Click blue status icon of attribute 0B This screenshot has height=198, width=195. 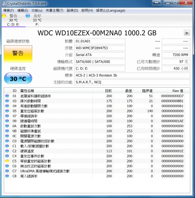[7, 131]
